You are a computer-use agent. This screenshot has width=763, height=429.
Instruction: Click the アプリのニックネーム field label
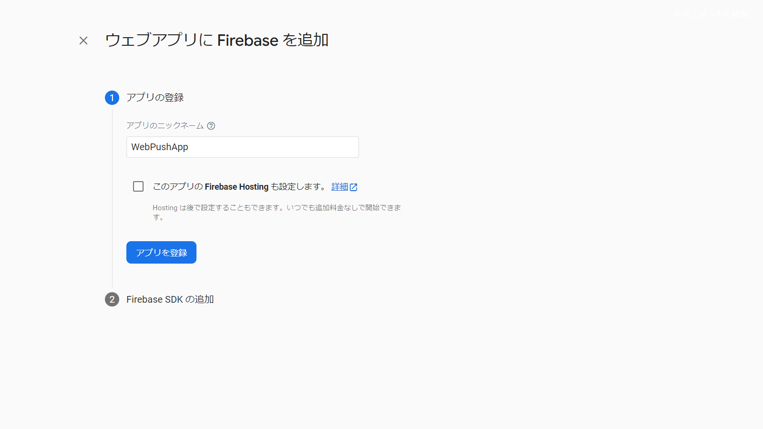pyautogui.click(x=165, y=126)
